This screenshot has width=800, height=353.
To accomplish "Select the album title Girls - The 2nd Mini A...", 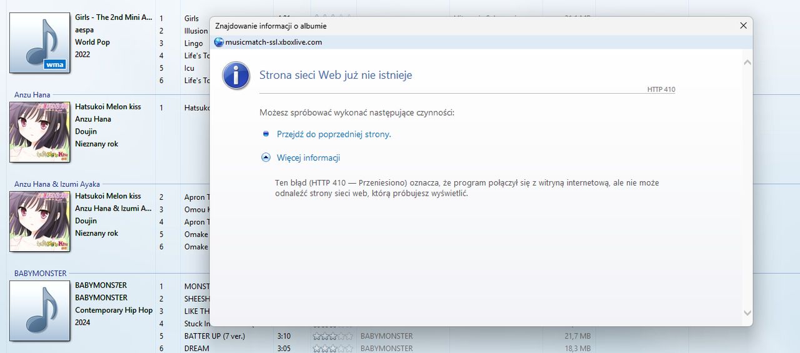I will [x=114, y=17].
